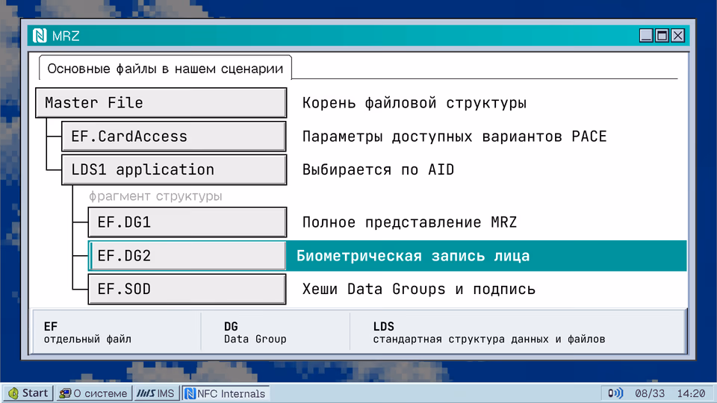
Task: Open the Start menu
Action: 28,393
